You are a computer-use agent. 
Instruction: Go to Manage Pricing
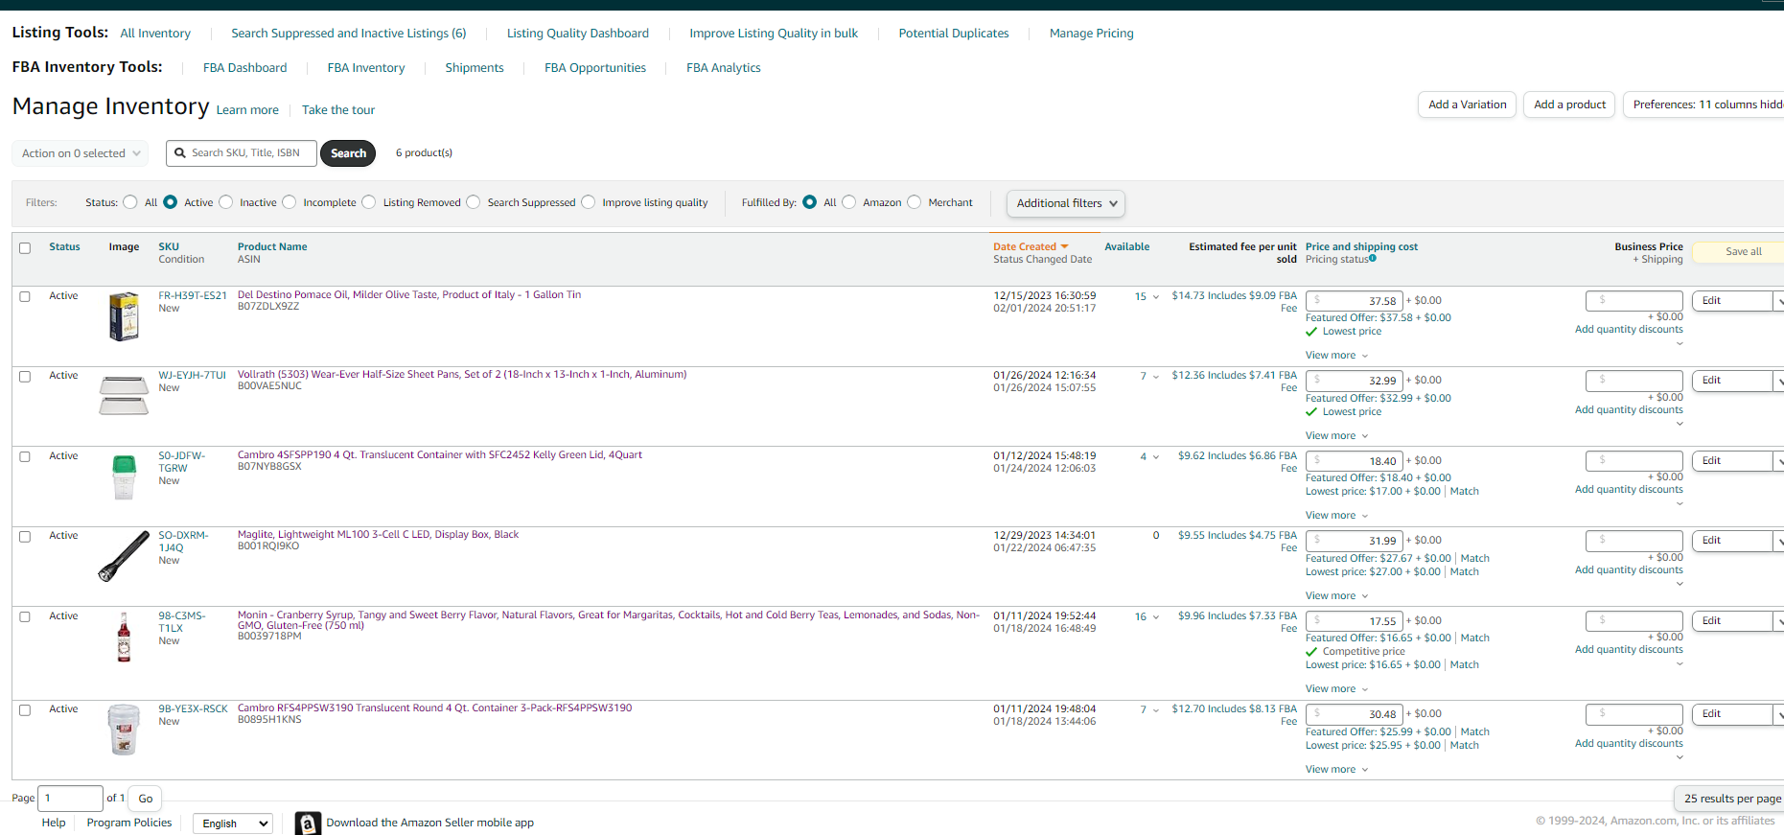(x=1092, y=34)
